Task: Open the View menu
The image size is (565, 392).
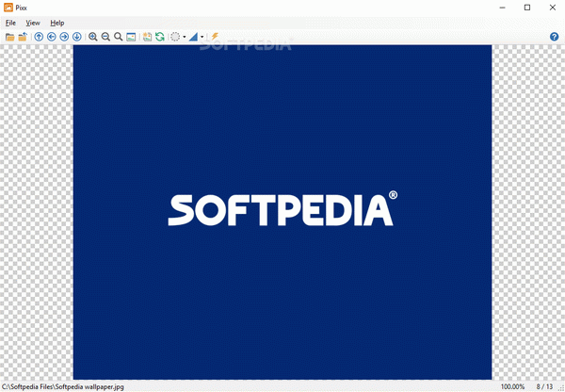Action: pyautogui.click(x=33, y=23)
